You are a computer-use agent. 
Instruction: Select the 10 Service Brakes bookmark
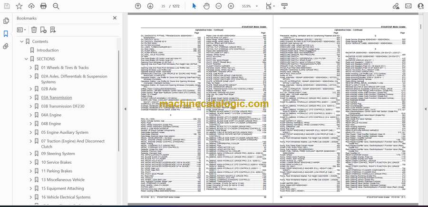pyautogui.click(x=56, y=162)
